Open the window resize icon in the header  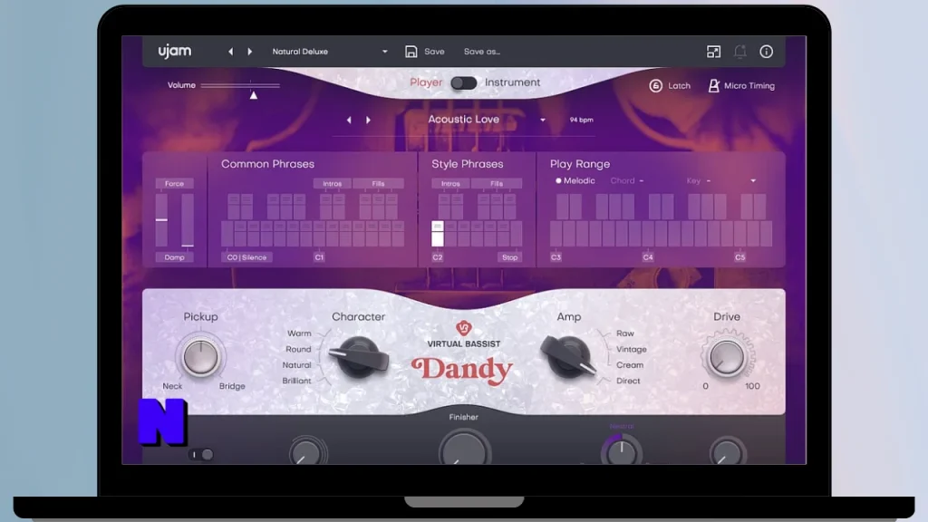click(x=714, y=52)
